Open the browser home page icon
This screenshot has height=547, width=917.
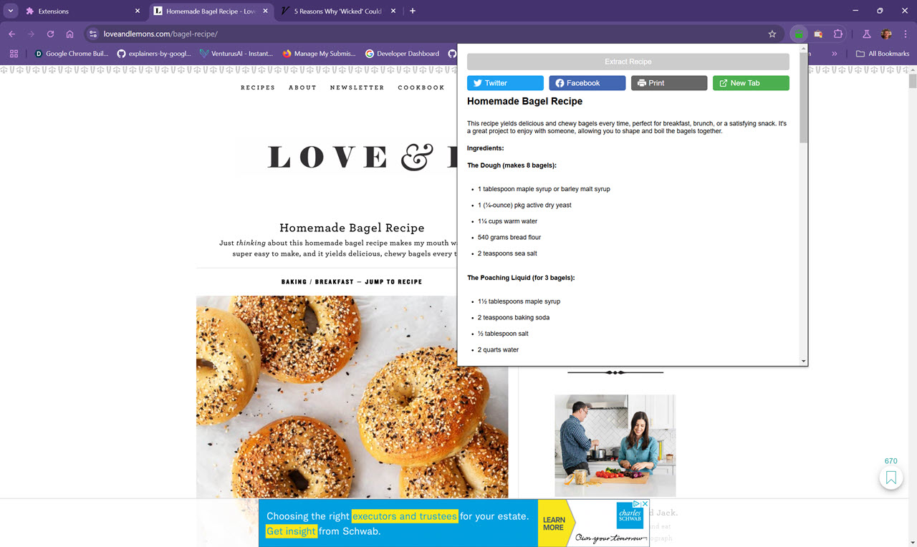69,34
